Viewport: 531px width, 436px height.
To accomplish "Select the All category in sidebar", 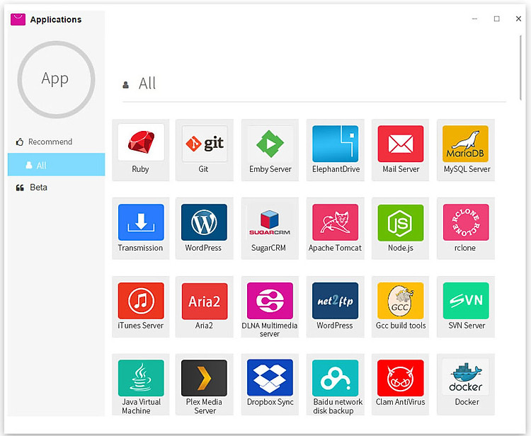I will (x=41, y=165).
